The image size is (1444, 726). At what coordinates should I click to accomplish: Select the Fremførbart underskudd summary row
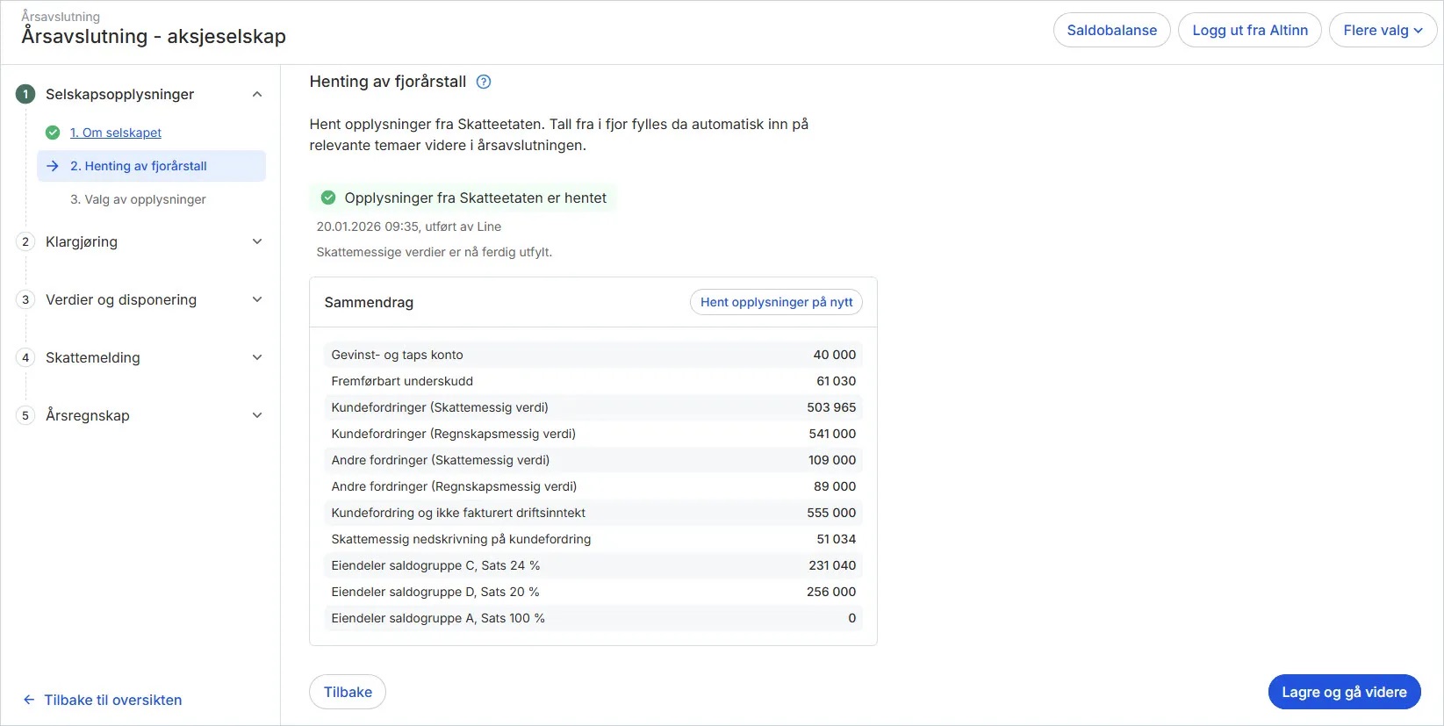coord(593,381)
